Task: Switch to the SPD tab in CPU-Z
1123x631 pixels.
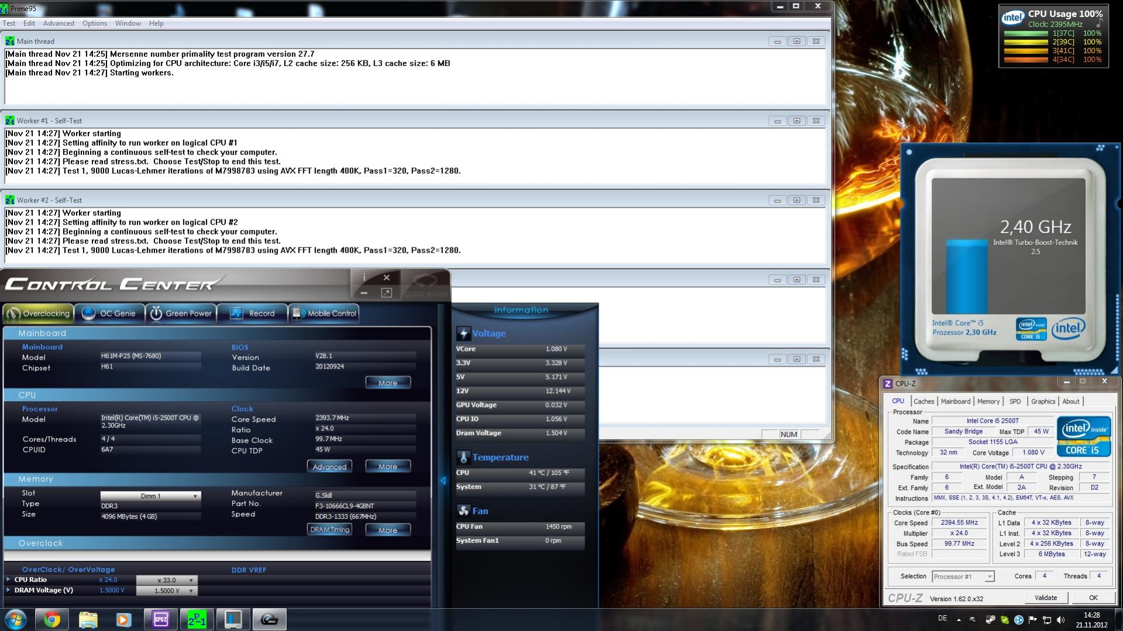Action: 1015,401
